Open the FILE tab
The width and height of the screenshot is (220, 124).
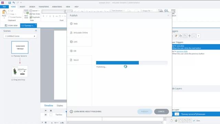(x=4, y=7)
